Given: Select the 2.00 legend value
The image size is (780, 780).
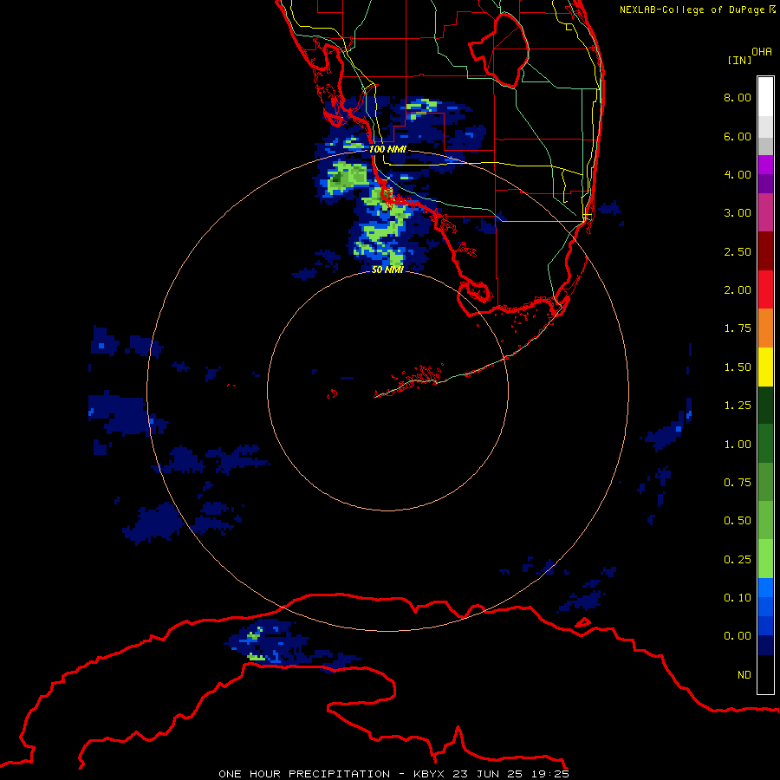Looking at the screenshot, I should point(738,290).
